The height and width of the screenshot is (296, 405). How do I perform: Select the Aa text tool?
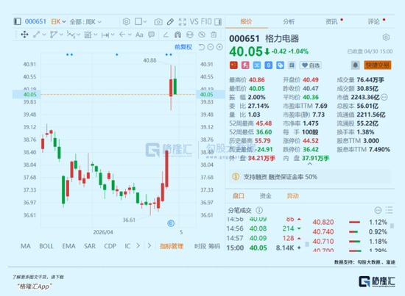[x=139, y=35]
